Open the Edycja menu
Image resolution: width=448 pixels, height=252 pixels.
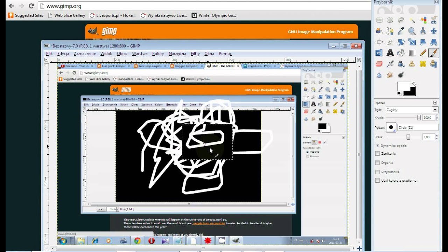(x=63, y=54)
